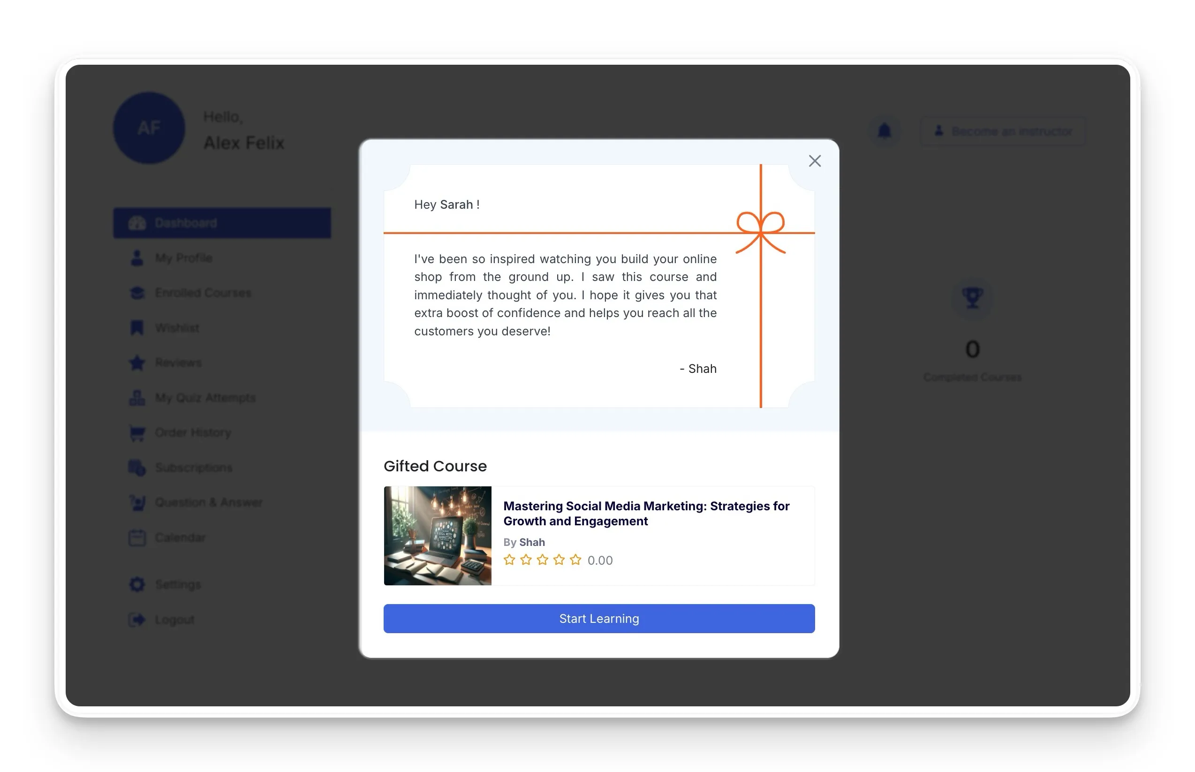This screenshot has height=772, width=1195.
Task: Click the second rating star
Action: (x=526, y=560)
